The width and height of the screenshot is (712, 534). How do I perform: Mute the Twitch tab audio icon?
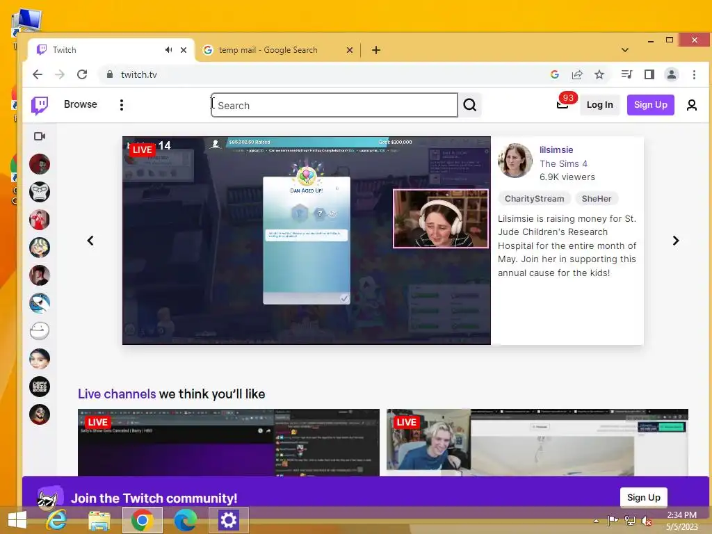point(168,50)
